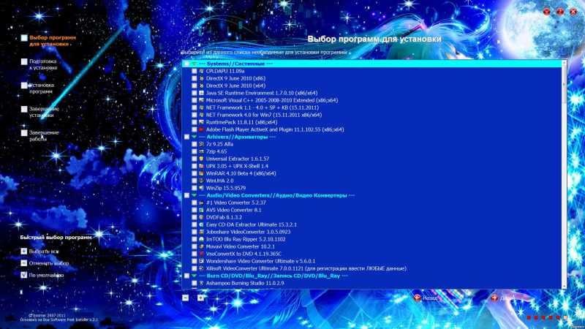
Task: Check the DirectX 9 June 2010 (x64) box
Action: coord(194,86)
